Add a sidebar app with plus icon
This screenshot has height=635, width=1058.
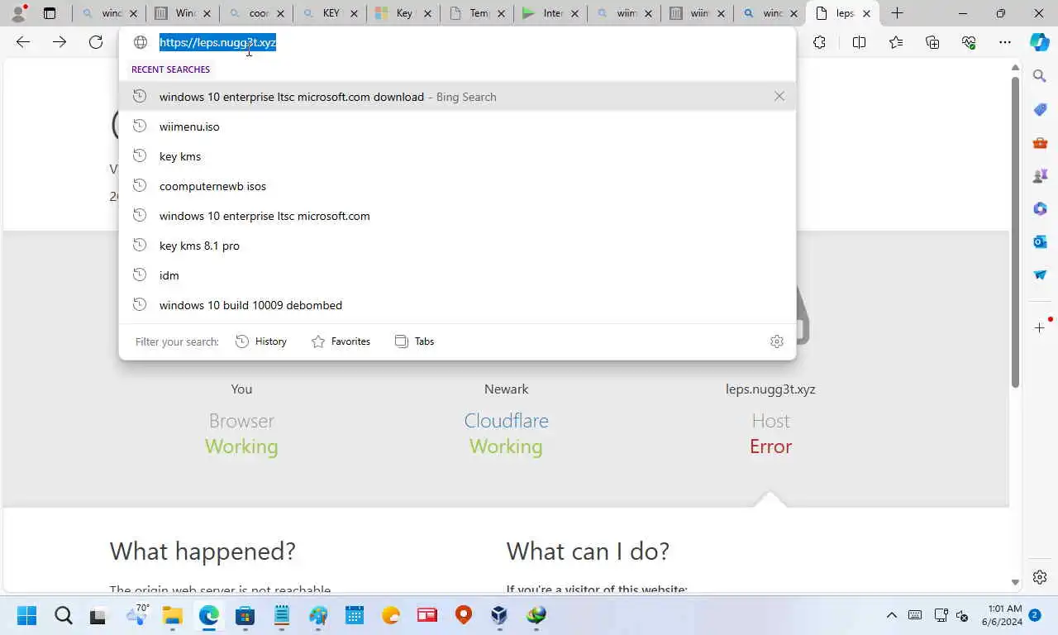1040,328
